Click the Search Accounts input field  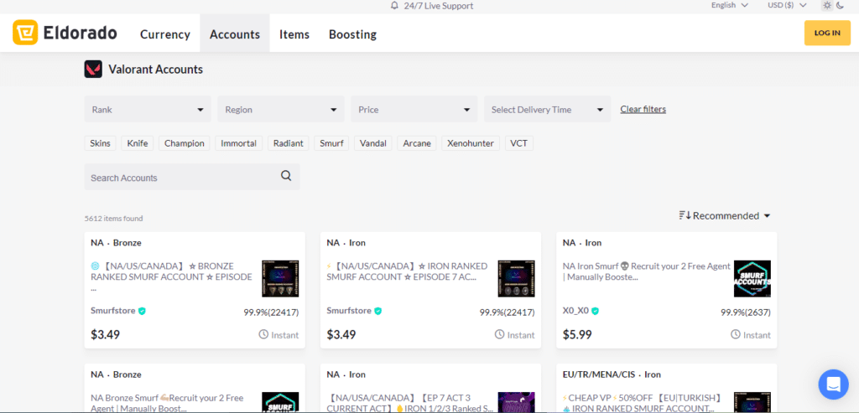(192, 178)
